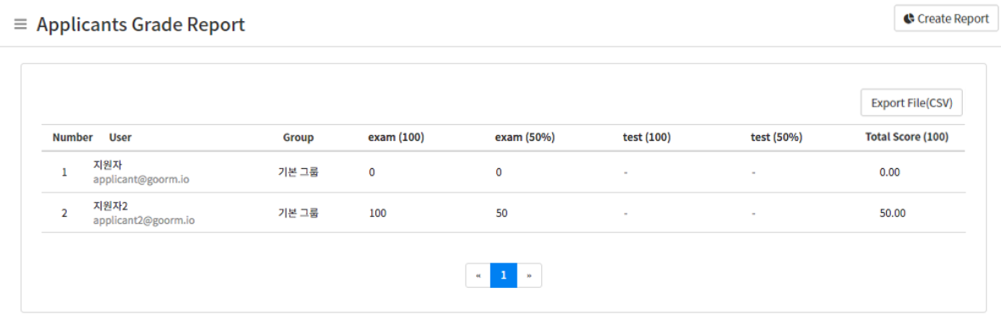Open the hamburger menu icon

click(20, 24)
